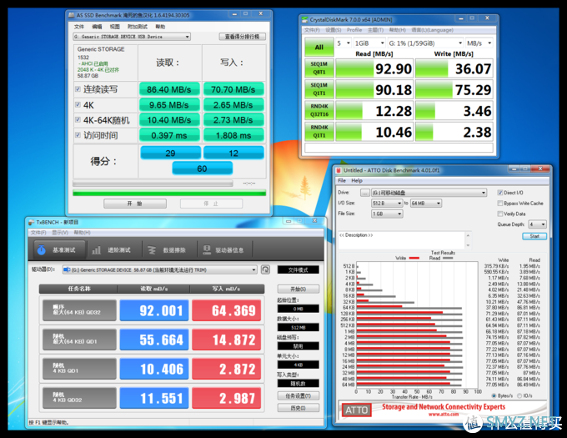
Task: Open the I/O Size 512 B dropdown
Action: click(387, 204)
